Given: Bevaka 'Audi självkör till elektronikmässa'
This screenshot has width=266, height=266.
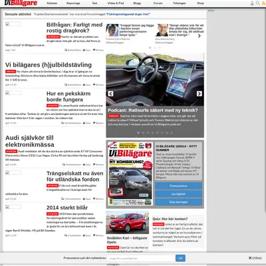Looking at the screenshot, I should [x=98, y=164].
